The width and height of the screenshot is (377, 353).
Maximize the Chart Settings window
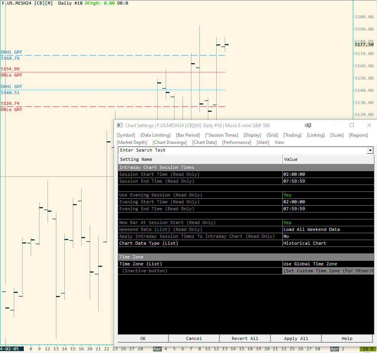point(352,125)
